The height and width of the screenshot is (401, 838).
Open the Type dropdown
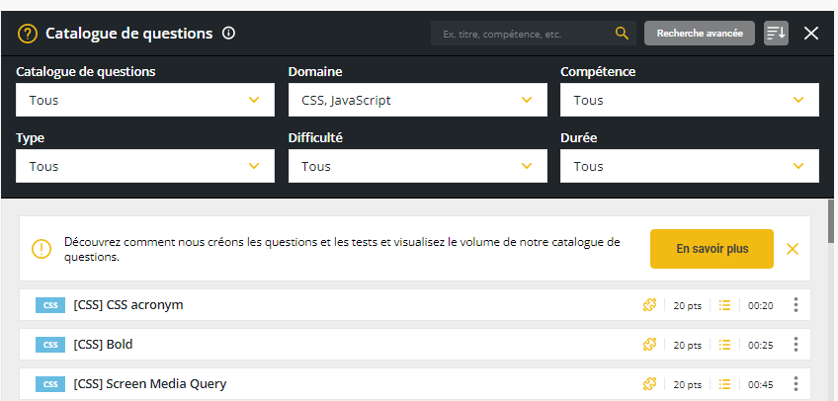(145, 166)
